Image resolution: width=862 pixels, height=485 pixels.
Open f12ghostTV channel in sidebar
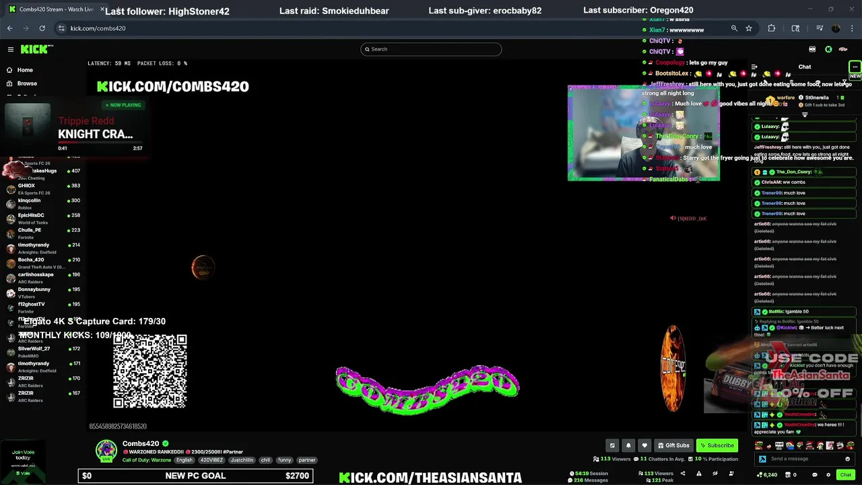click(x=42, y=307)
